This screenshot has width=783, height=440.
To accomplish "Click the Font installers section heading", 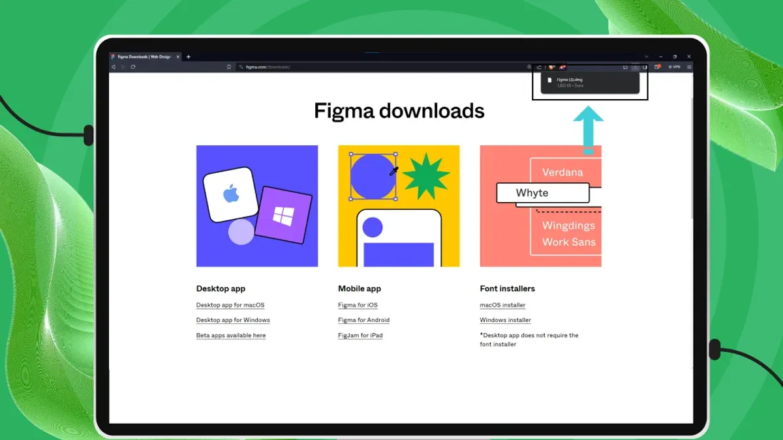I will coord(507,288).
